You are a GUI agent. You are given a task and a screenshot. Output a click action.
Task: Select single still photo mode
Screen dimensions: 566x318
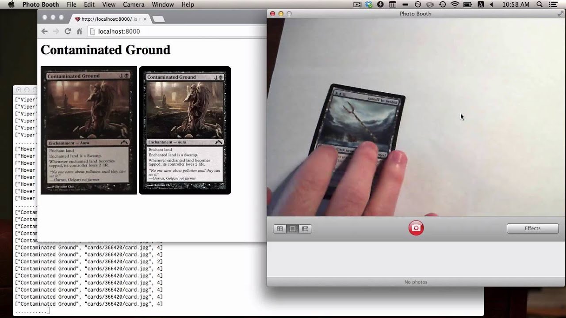tap(292, 229)
